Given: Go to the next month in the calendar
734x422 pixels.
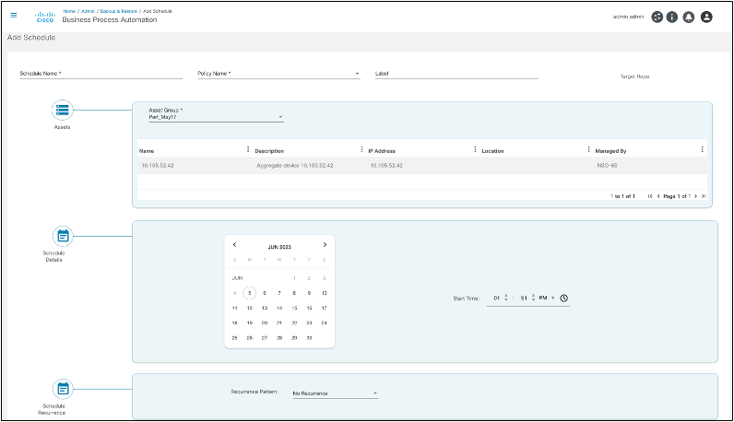Looking at the screenshot, I should coord(325,245).
